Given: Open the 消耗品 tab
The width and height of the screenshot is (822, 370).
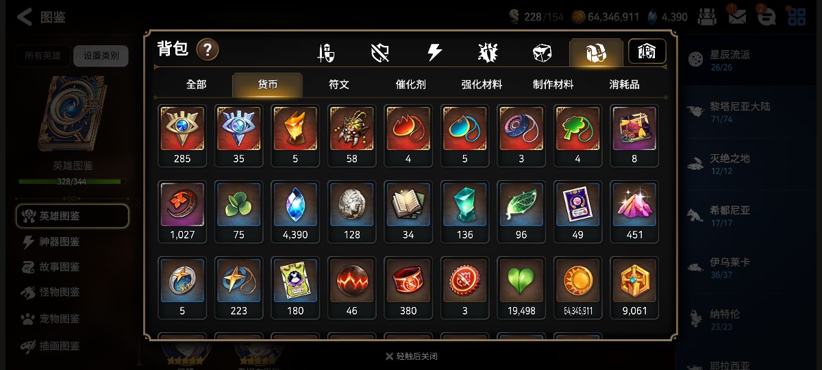Looking at the screenshot, I should tap(624, 85).
